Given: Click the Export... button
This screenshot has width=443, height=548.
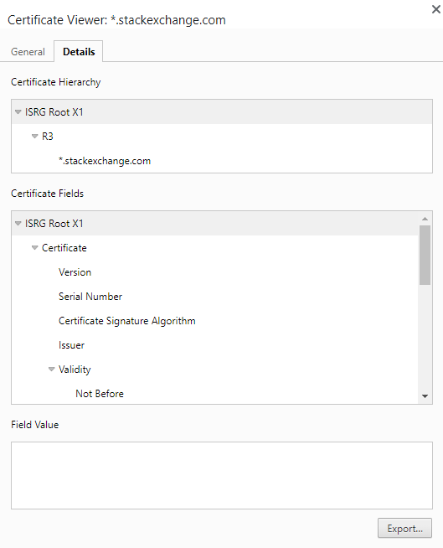Looking at the screenshot, I should [404, 528].
